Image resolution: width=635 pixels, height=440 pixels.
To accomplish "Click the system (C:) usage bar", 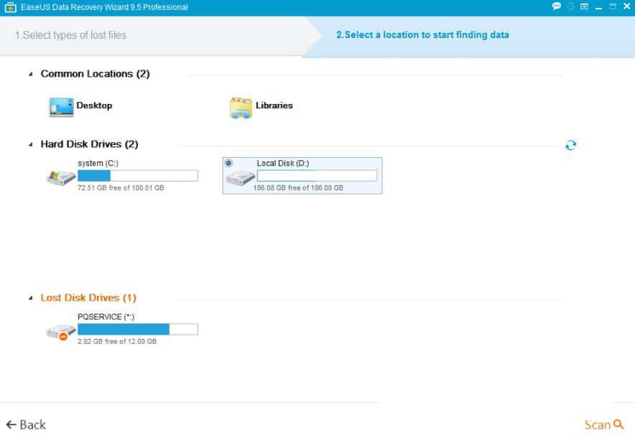I will (x=138, y=175).
